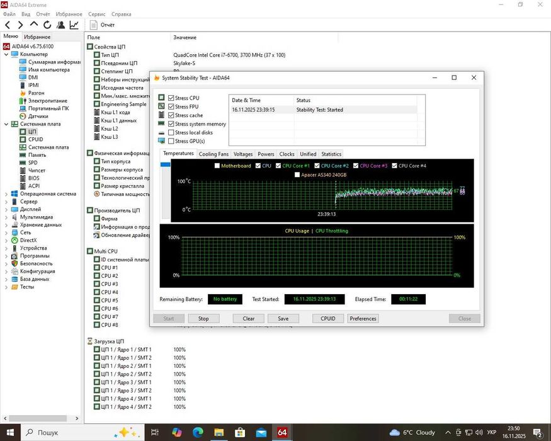Open Microsoft Store from taskbar

coord(240,432)
